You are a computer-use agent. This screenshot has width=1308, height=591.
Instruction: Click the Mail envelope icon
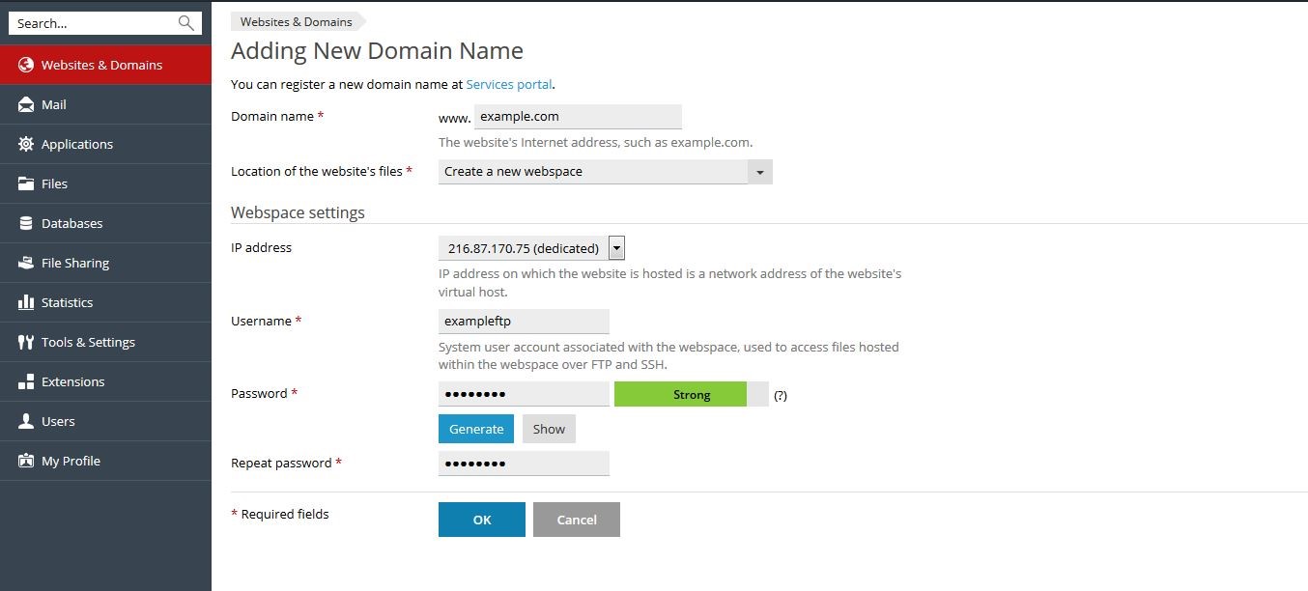(x=26, y=104)
